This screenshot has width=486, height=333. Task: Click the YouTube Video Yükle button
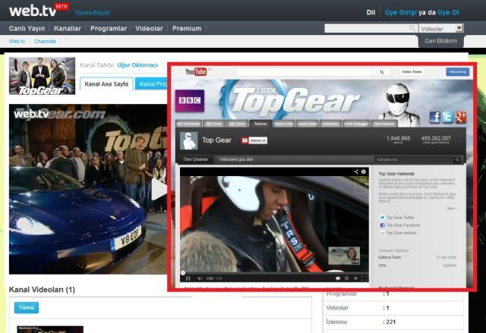[412, 72]
